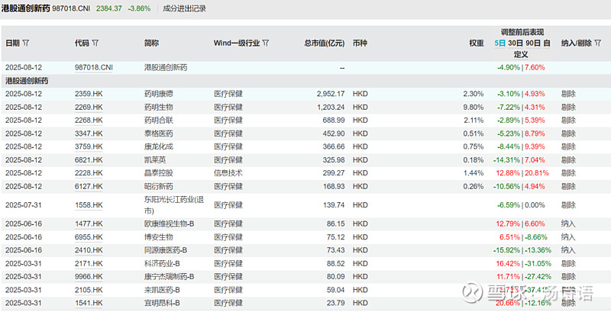Select the -14.31% | 7.04% performance cell

519,160
